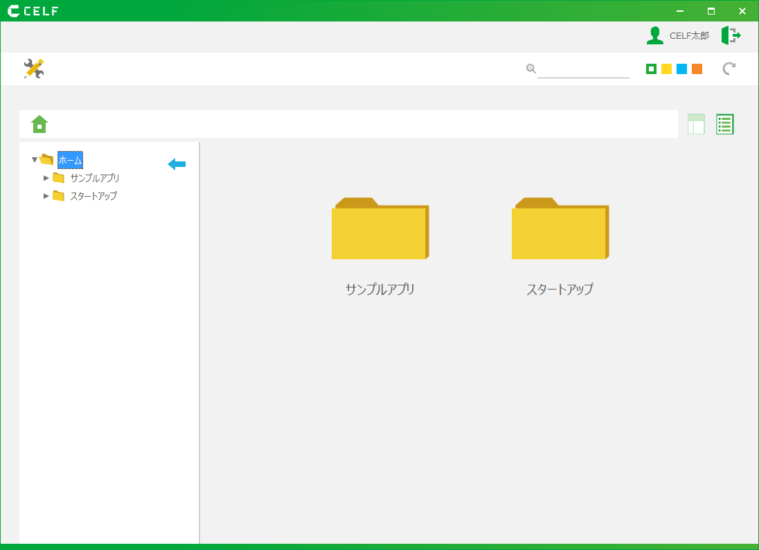Select ホーム in the folder tree

coord(69,160)
